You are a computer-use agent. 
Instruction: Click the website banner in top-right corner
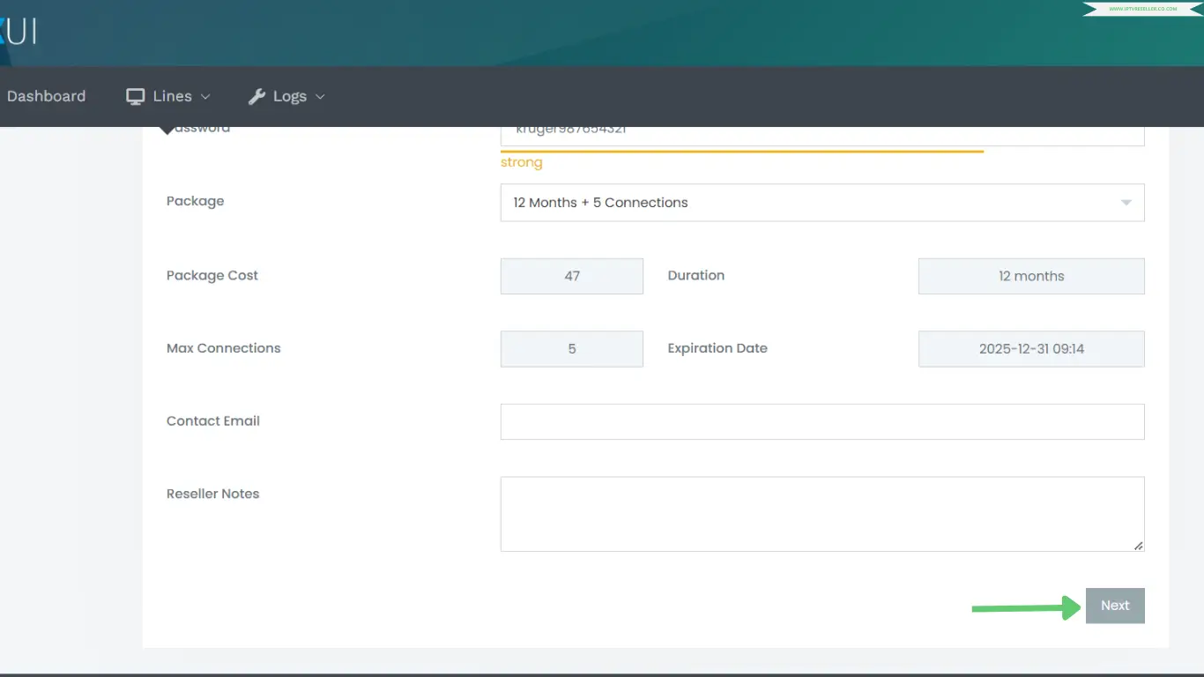1142,9
